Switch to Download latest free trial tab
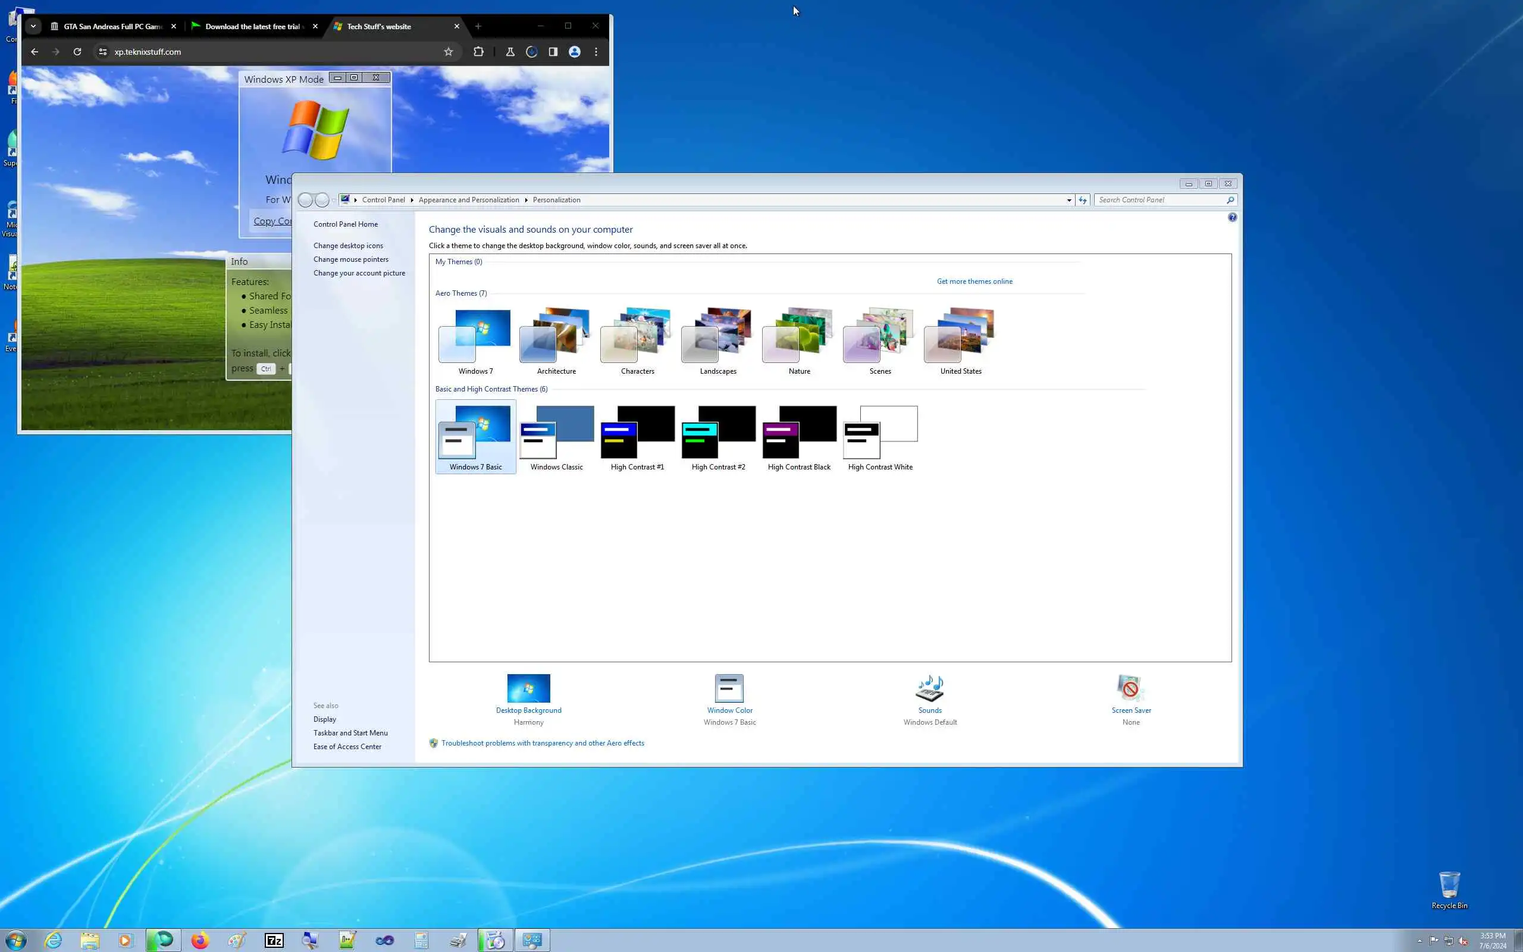This screenshot has height=952, width=1523. tap(252, 26)
